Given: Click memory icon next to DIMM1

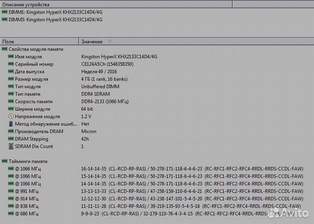Looking at the screenshot, I should point(4,12).
